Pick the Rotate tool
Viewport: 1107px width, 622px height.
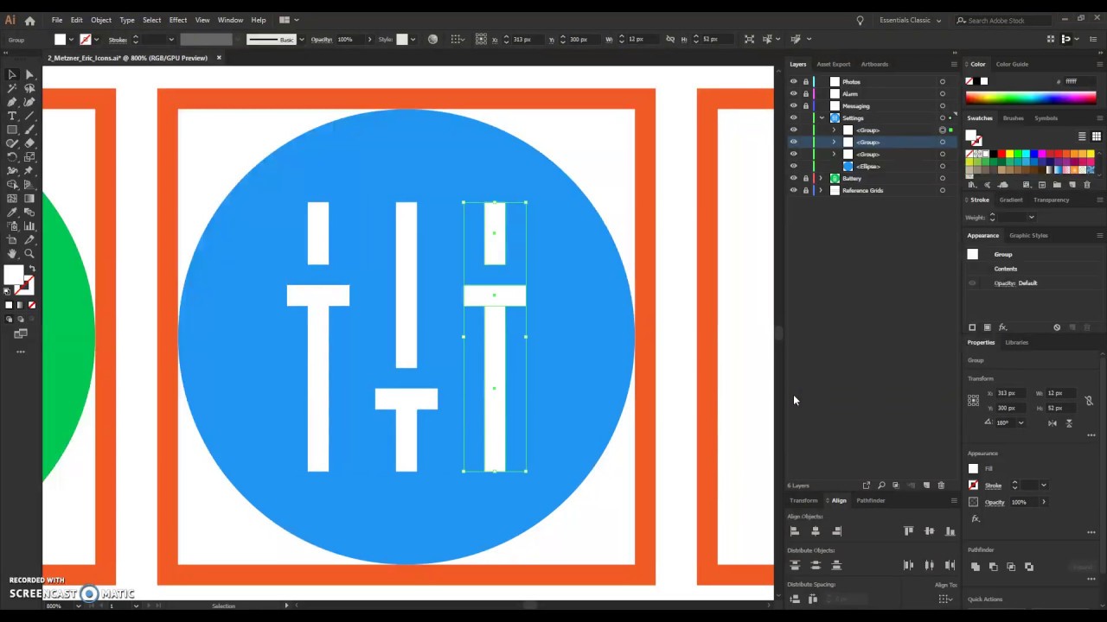[x=12, y=157]
